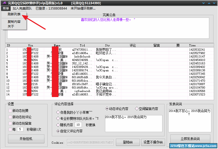Click the Cookies input field
The width and height of the screenshot is (218, 149).
pyautogui.click(x=90, y=142)
